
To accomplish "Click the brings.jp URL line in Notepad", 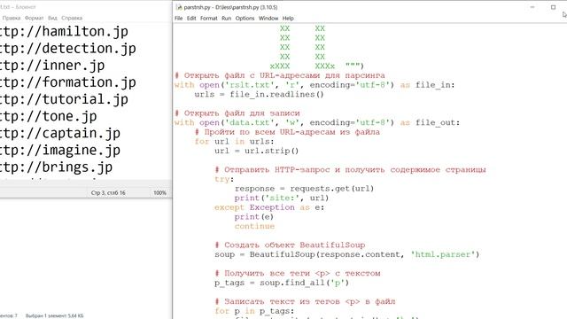I will click(56, 167).
